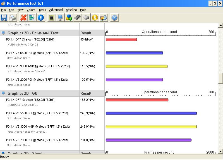
Task: Click the Ready status bar text
Action: coord(4,157)
